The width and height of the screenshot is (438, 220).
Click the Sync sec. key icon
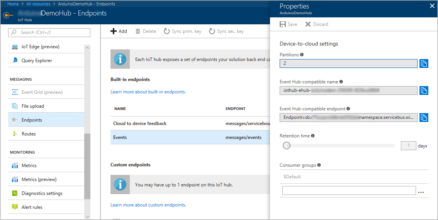click(x=212, y=31)
